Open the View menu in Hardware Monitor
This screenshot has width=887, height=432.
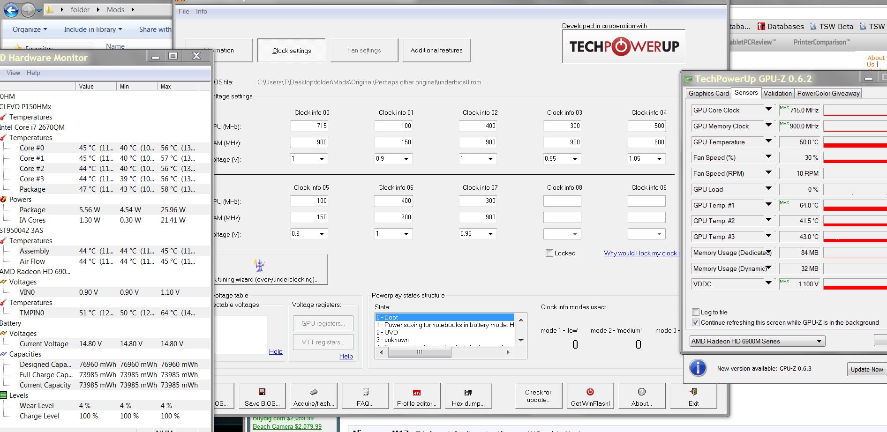[13, 73]
